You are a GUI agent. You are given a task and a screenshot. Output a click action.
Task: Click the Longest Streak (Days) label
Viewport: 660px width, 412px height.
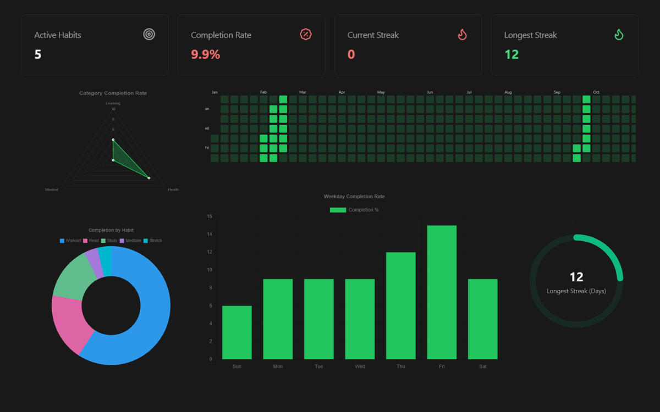click(x=576, y=291)
